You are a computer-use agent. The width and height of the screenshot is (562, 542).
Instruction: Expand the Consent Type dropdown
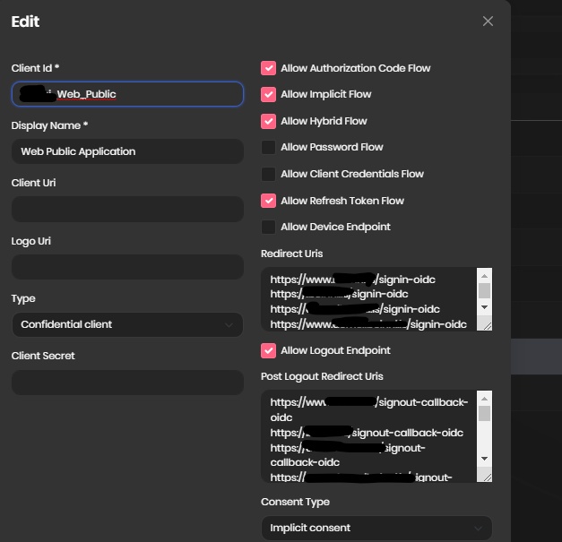tap(376, 529)
